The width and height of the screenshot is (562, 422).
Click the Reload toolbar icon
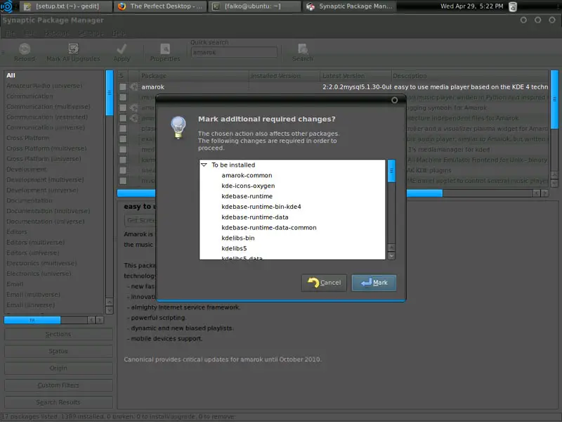pyautogui.click(x=25, y=49)
